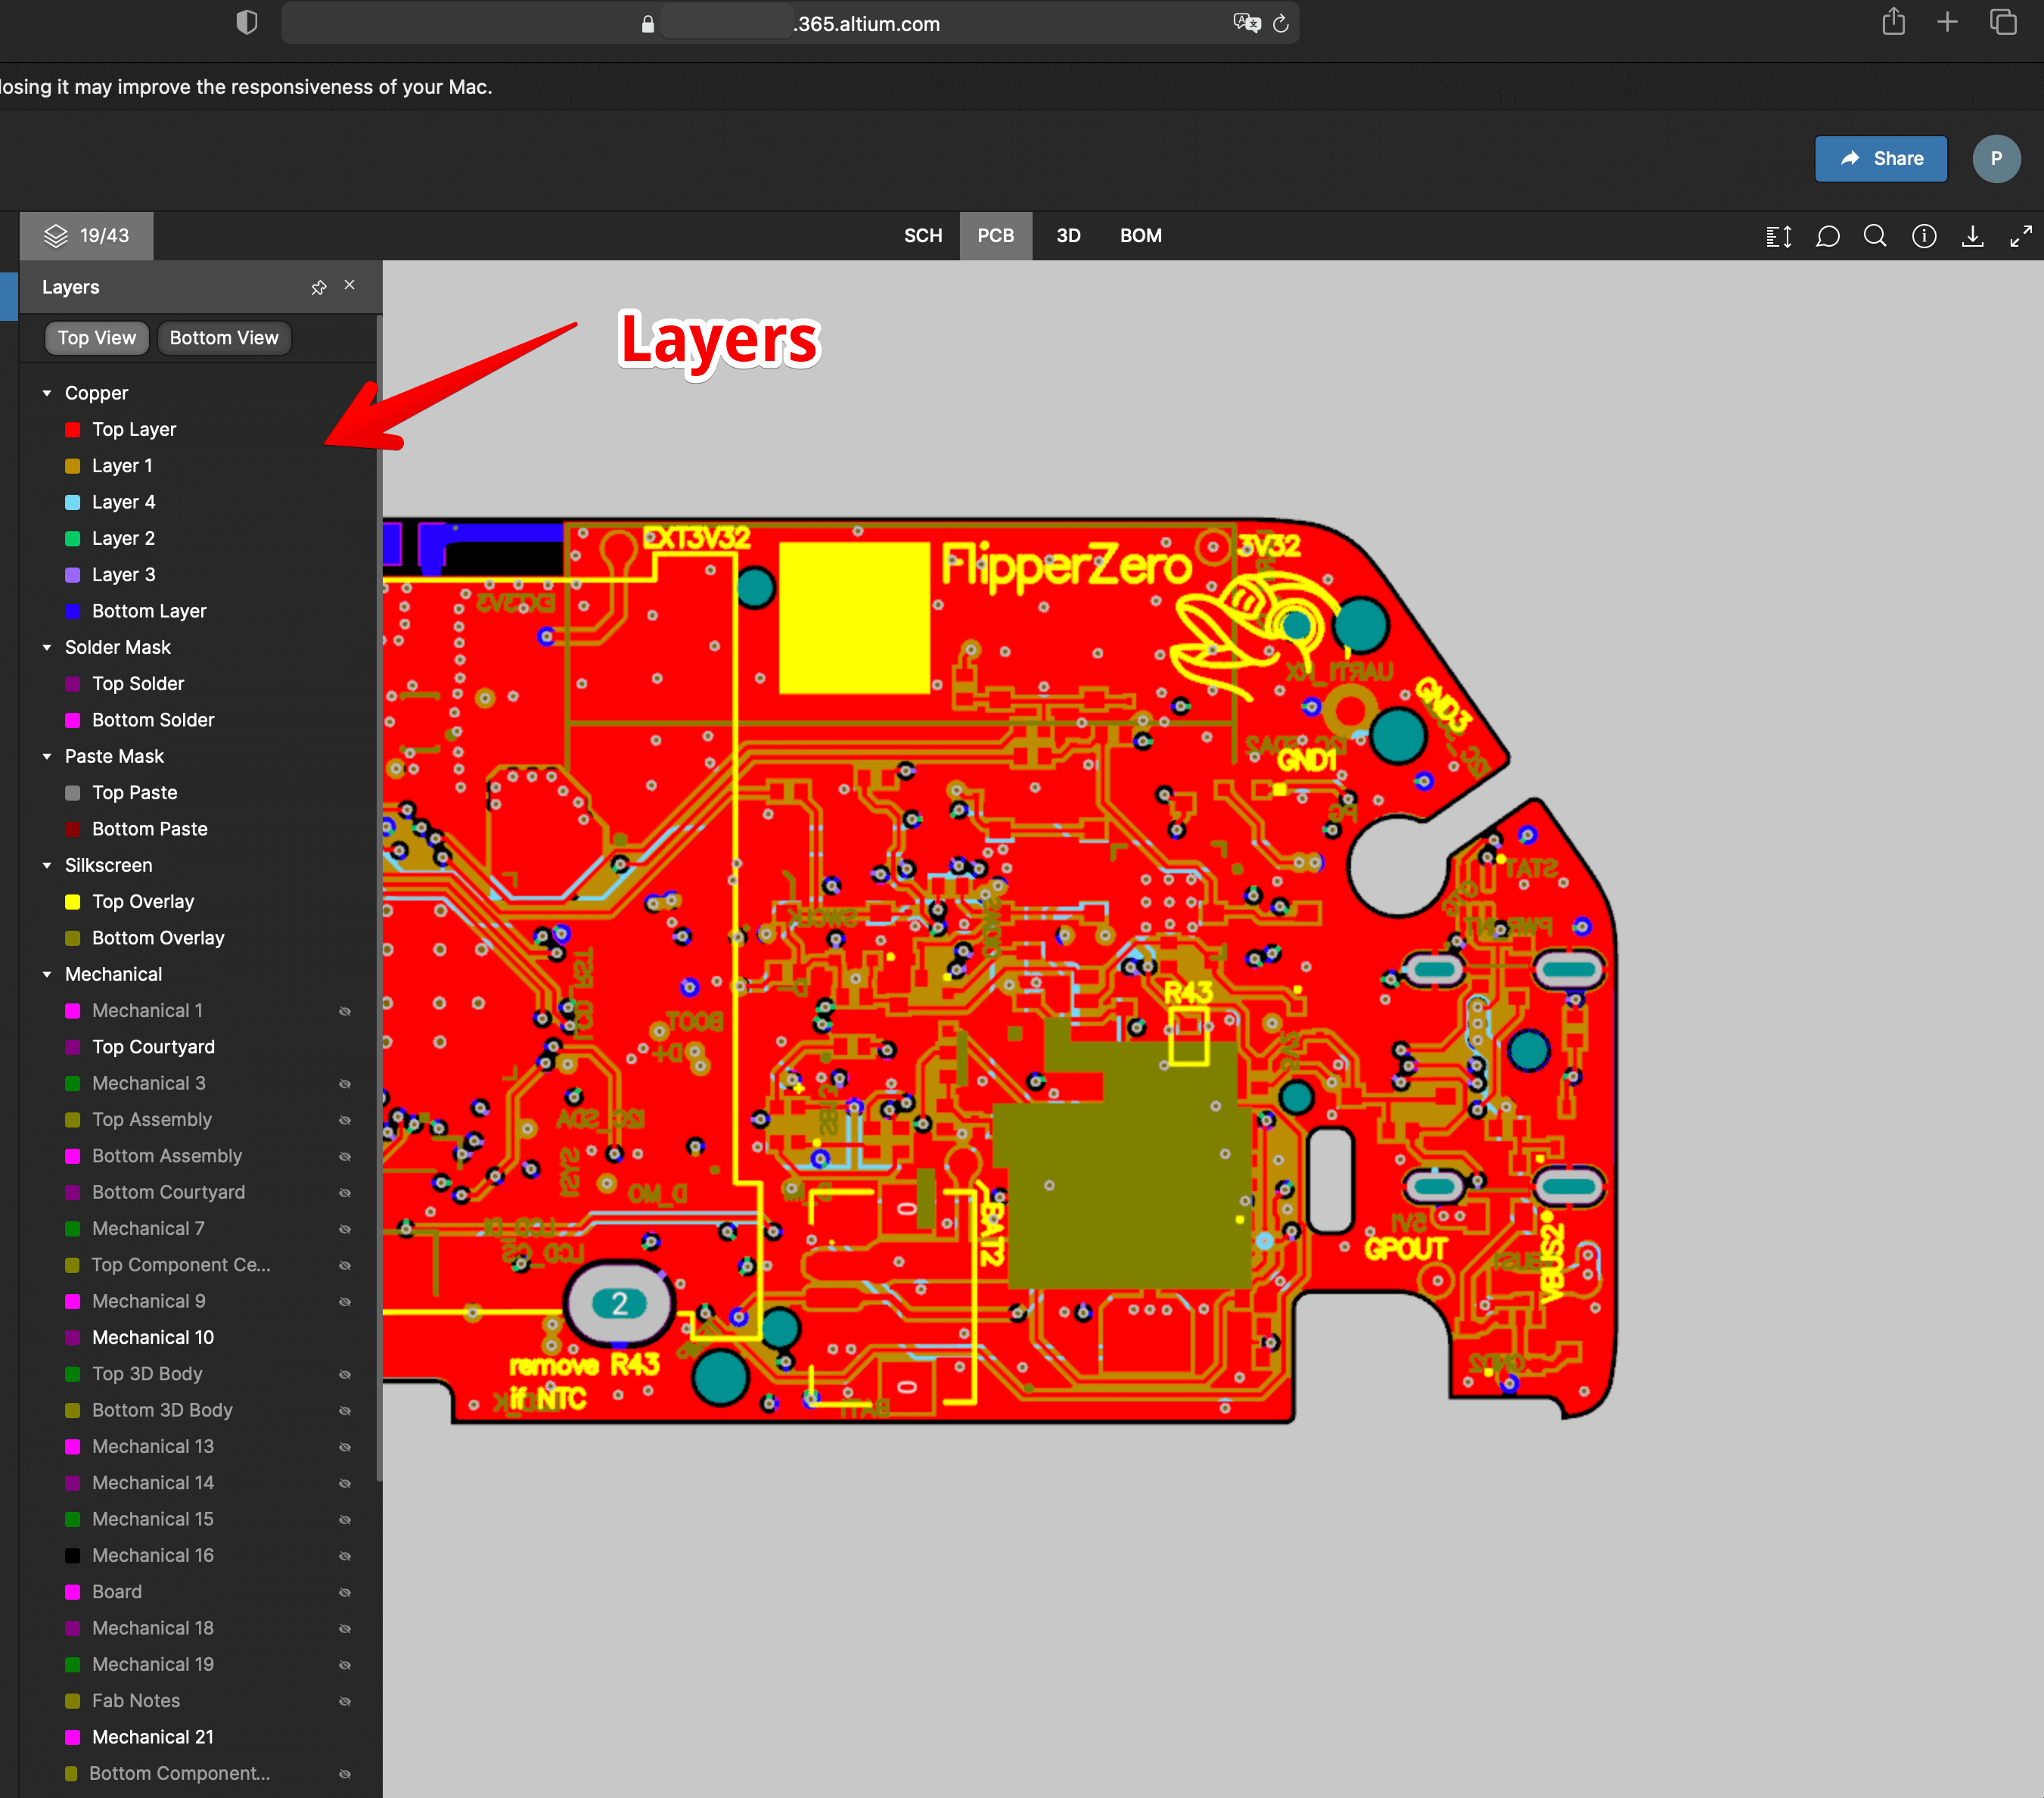Toggle visibility of Top Assembly layer
Screen dimensions: 2044x1798
(345, 1121)
